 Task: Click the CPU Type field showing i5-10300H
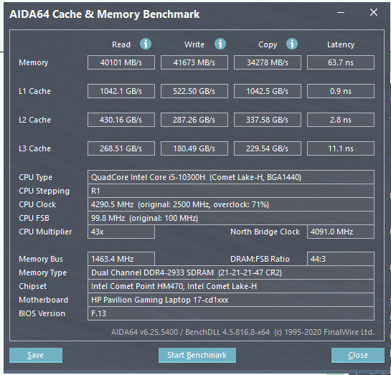pos(231,177)
